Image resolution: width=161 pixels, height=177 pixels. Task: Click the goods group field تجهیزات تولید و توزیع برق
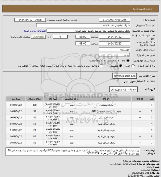click(124, 89)
